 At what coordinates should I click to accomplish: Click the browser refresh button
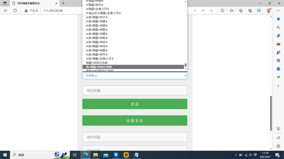(x=15, y=10)
